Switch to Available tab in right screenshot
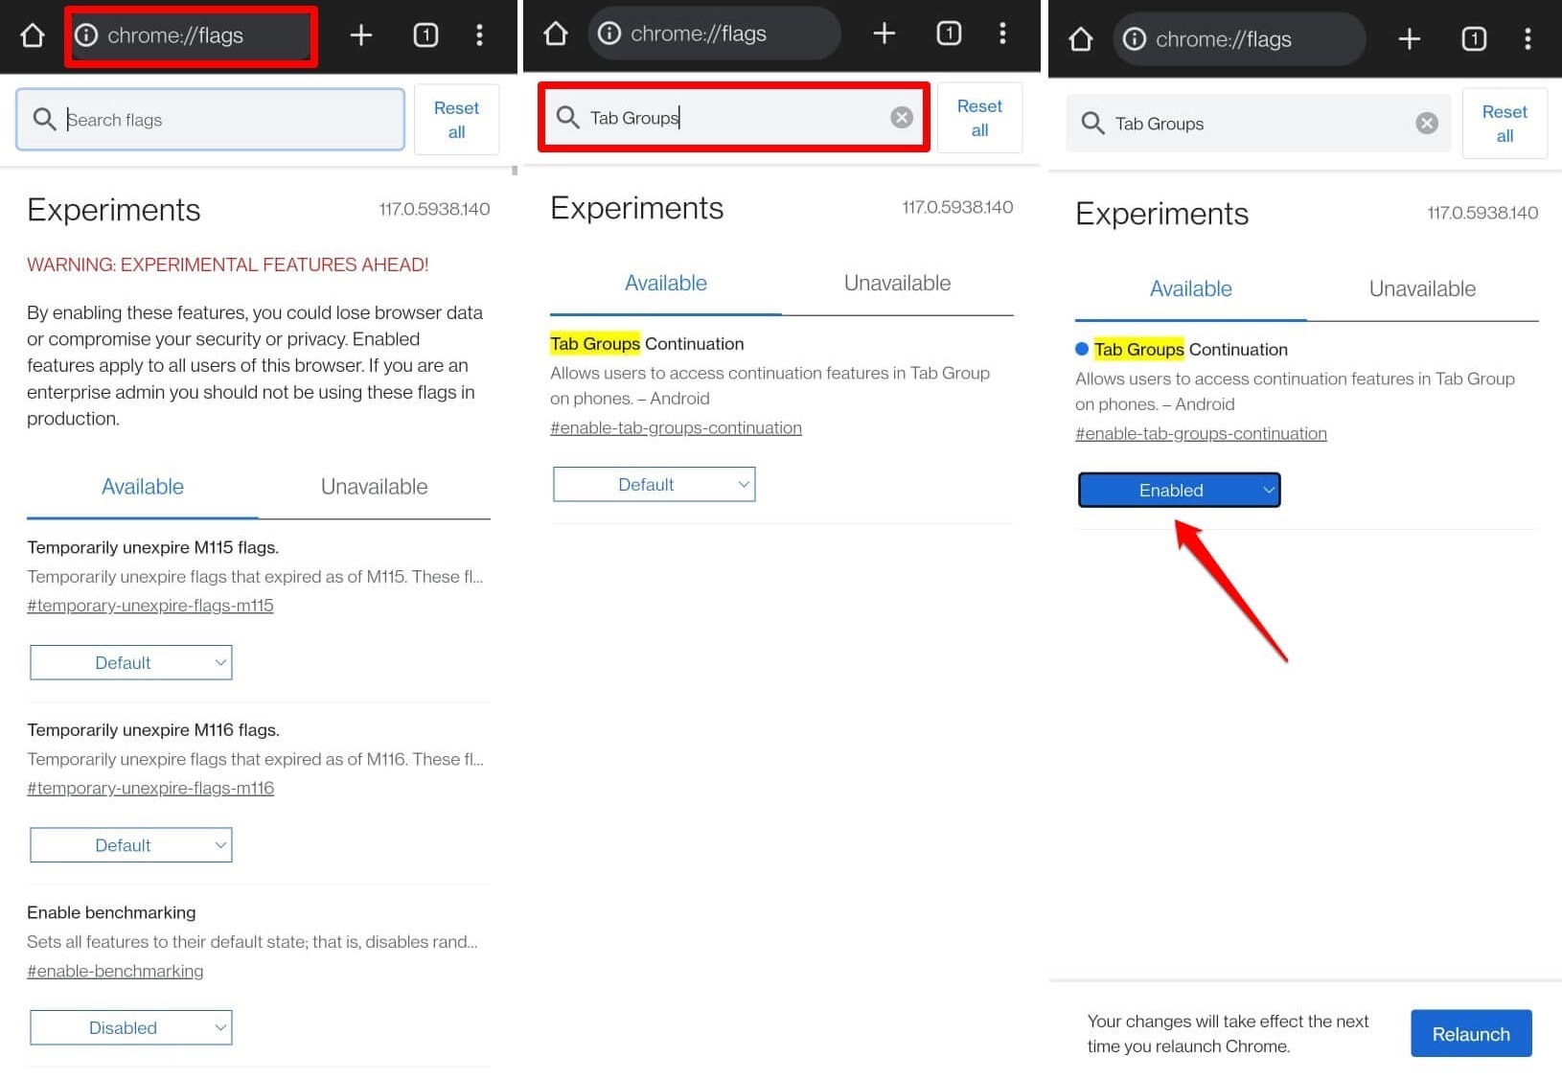 (x=1191, y=289)
